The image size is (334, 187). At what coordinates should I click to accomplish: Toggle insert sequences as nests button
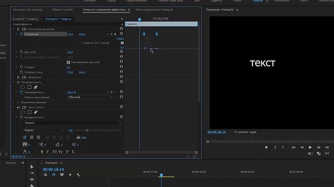tap(45, 175)
